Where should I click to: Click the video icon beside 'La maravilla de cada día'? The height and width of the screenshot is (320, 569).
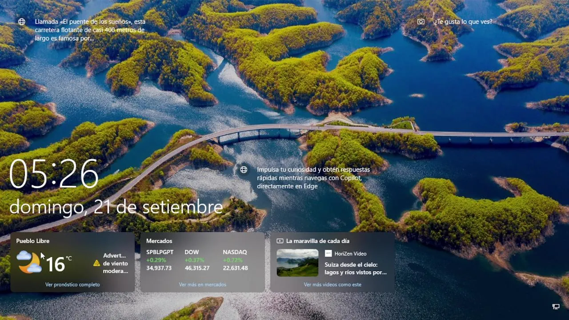[280, 241]
